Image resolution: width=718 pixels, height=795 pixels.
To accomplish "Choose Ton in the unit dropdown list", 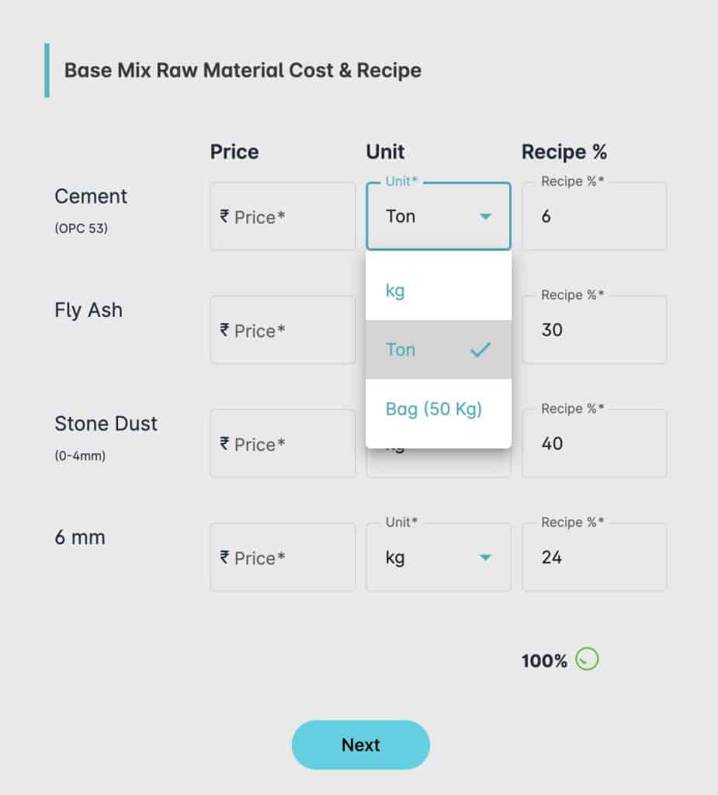I will (x=438, y=350).
